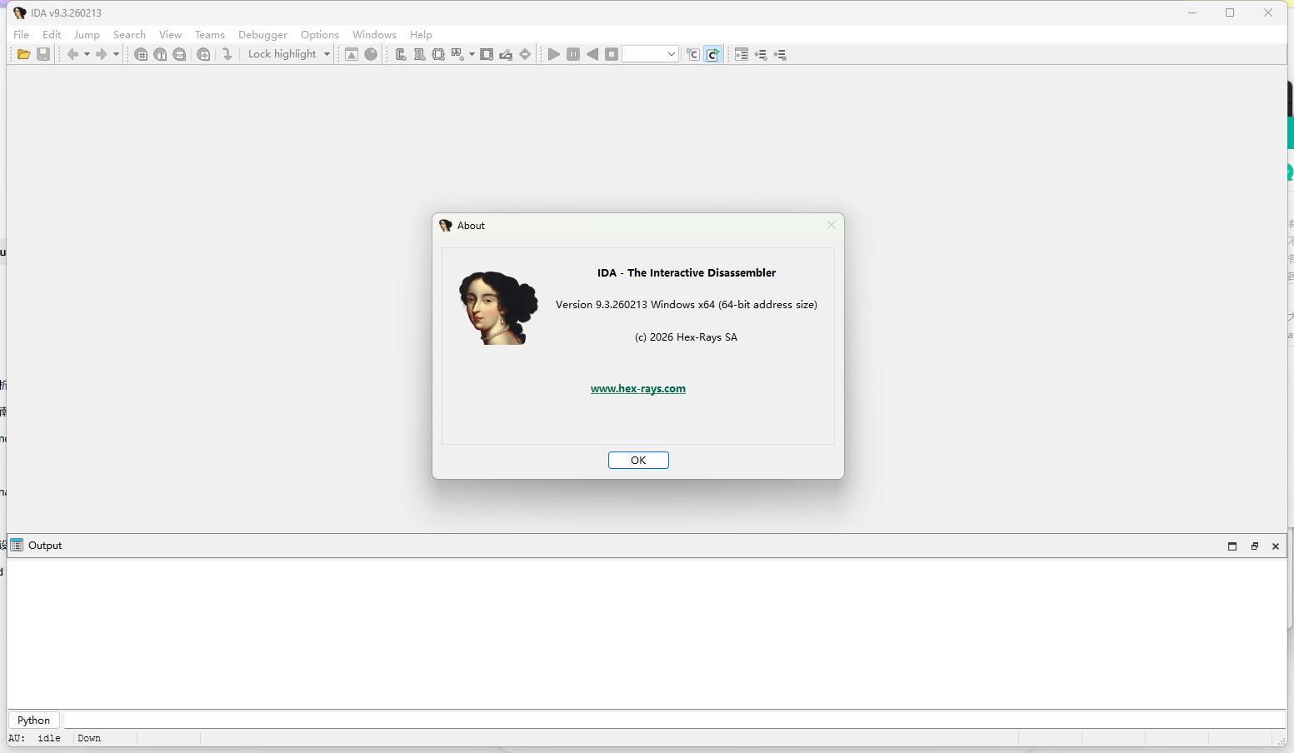1294x753 pixels.
Task: Click the Python command input field
Action: [x=674, y=720]
